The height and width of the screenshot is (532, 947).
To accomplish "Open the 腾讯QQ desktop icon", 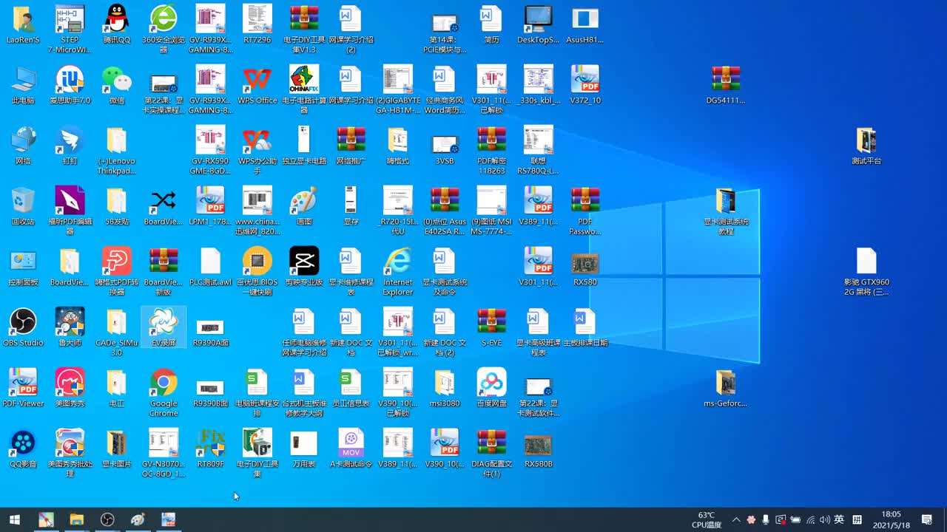I will (116, 24).
